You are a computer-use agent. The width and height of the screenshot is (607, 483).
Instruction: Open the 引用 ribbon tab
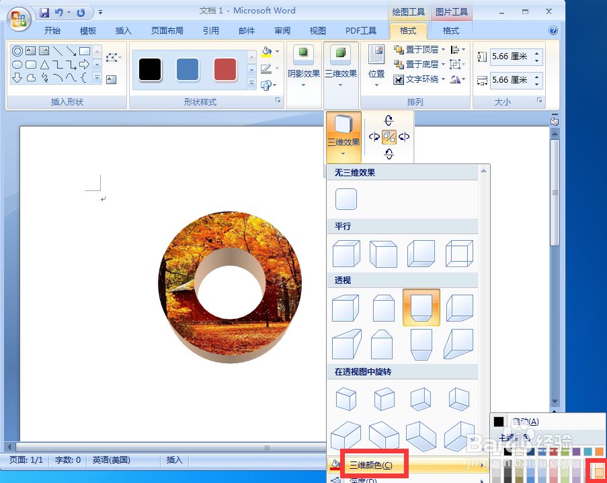211,30
